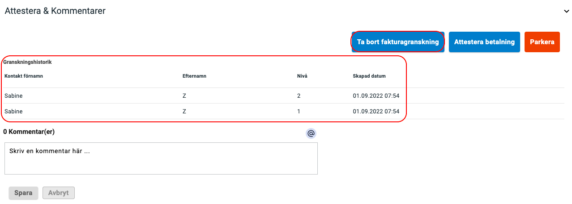Viewport: 572px width, 204px height.
Task: Cancel the comment with Avbryt
Action: 59,193
